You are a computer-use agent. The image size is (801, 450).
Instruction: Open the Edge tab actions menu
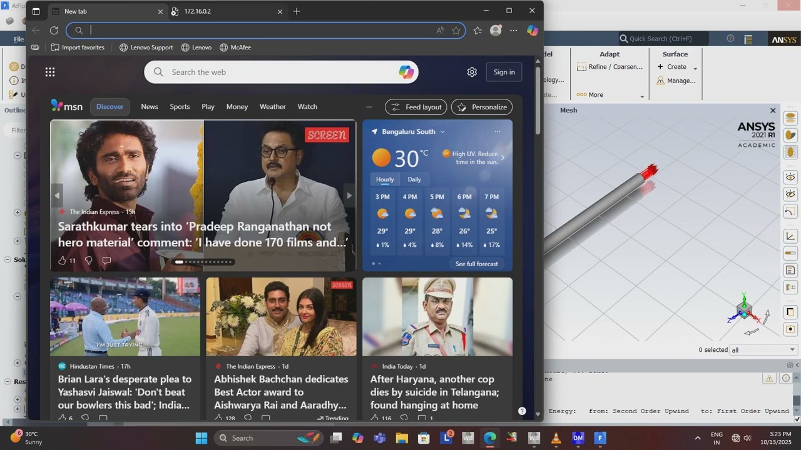click(36, 11)
